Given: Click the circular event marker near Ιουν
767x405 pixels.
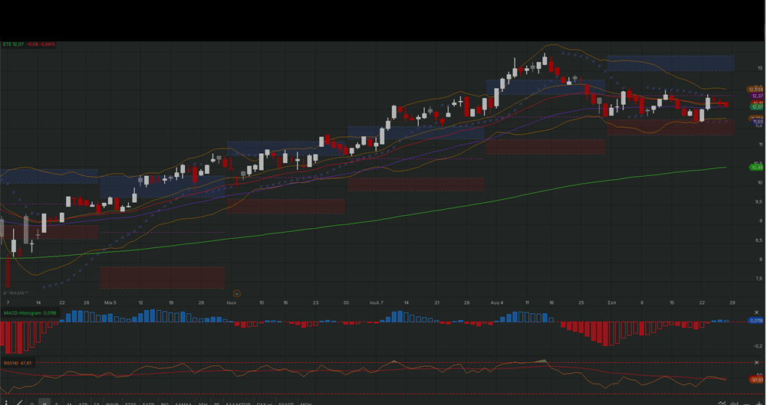Looking at the screenshot, I should pyautogui.click(x=237, y=294).
